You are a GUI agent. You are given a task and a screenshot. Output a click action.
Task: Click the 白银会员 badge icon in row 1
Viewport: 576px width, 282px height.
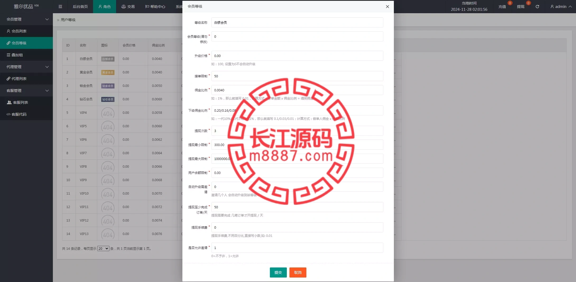108,59
